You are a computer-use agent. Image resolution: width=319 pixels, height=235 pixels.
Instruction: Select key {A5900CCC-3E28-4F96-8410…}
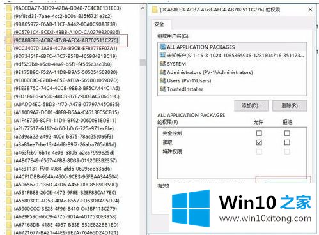[x=65, y=209]
